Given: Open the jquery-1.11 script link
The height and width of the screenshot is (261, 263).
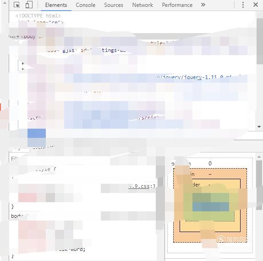Looking at the screenshot, I should (198, 77).
